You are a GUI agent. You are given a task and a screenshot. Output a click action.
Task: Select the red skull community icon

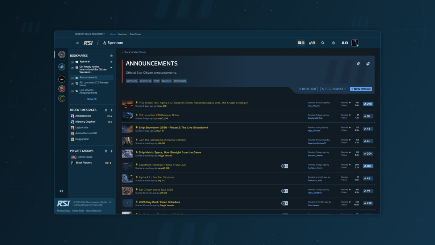click(62, 89)
